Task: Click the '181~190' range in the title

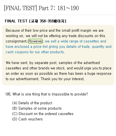Action: pos(68,8)
